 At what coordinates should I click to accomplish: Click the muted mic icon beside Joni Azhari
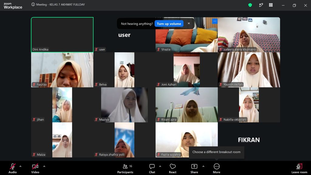click(159, 85)
